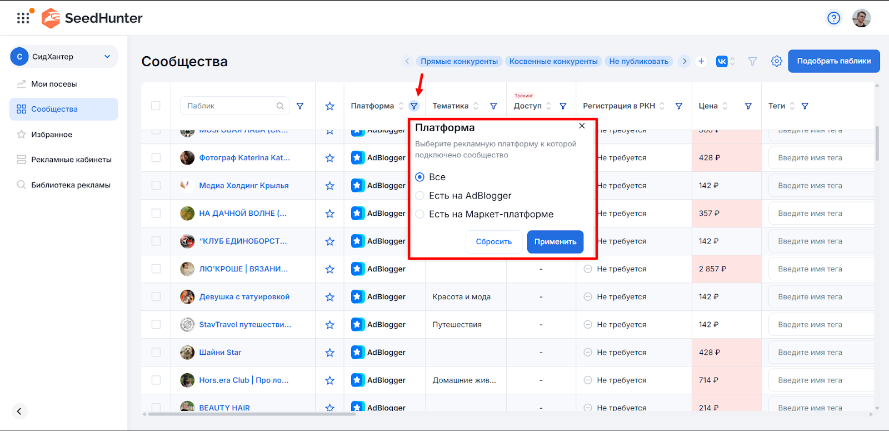This screenshot has width=889, height=431.
Task: Open the VK platform selector dropdown
Action: (725, 61)
